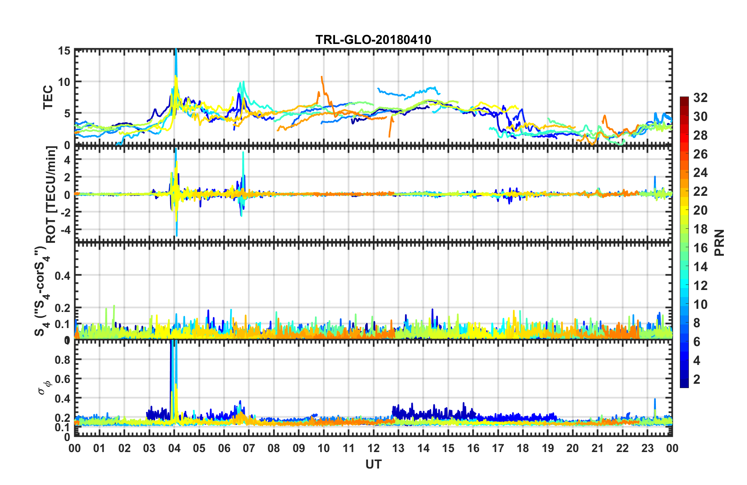Screen dimensions: 747x485
Task: Select UT axis tick label 03
Action: coord(149,448)
